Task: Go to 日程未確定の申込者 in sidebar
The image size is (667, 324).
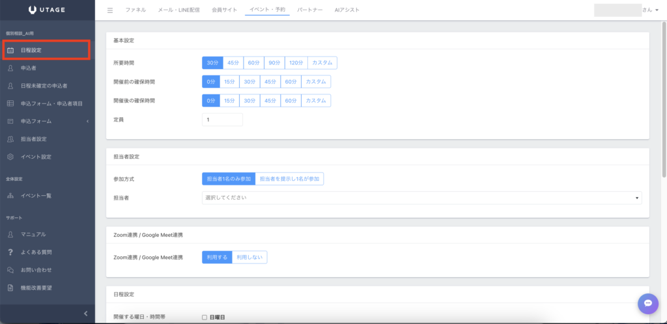Action: [x=48, y=86]
